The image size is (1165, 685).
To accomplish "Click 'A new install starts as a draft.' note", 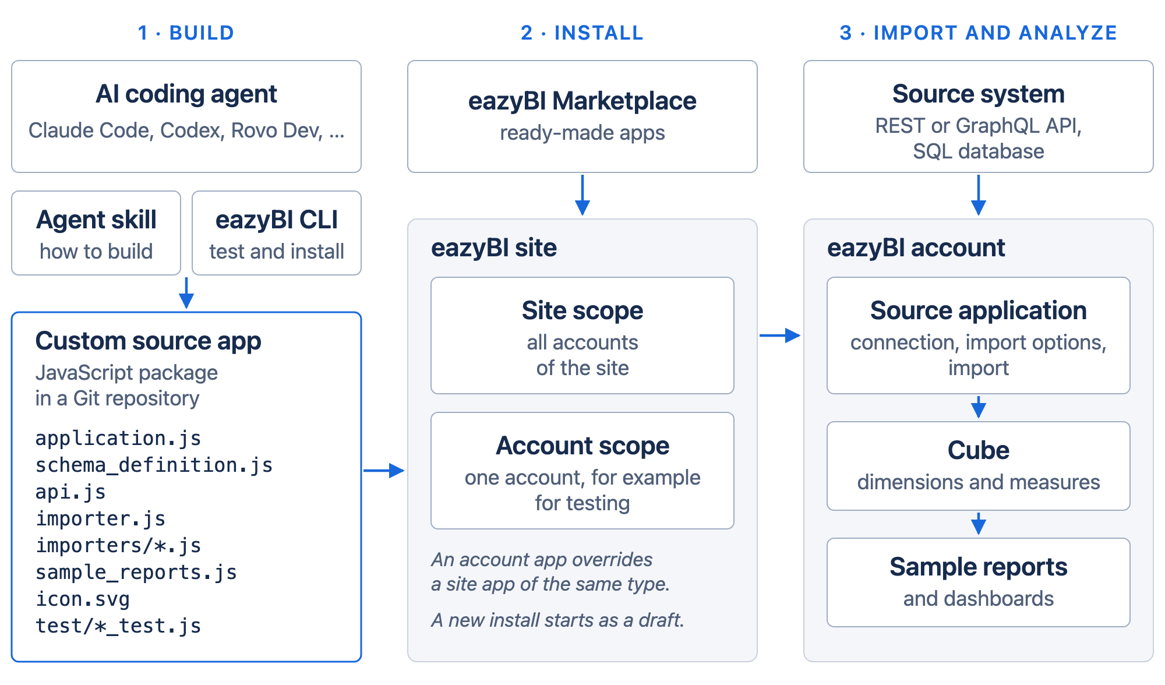I will click(x=557, y=620).
